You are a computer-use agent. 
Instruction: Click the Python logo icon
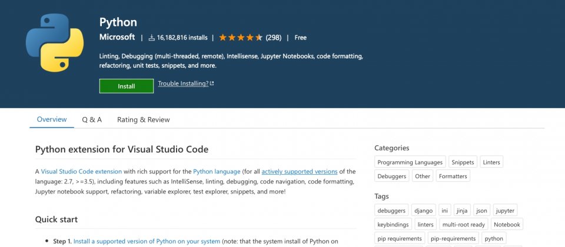pyautogui.click(x=55, y=43)
